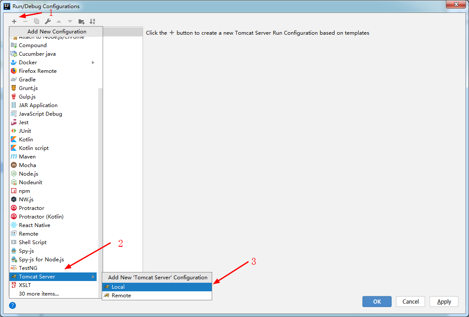Close the Run/Debug Configurations dialog
The image size is (469, 317).
456,4
